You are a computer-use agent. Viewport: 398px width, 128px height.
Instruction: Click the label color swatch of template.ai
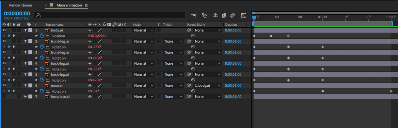[30, 96]
